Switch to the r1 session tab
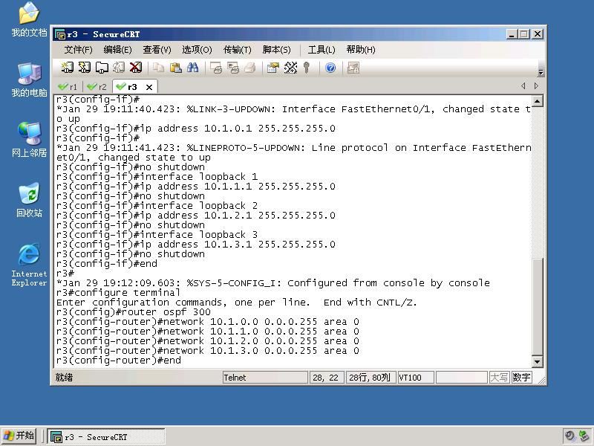The image size is (594, 446). click(68, 87)
